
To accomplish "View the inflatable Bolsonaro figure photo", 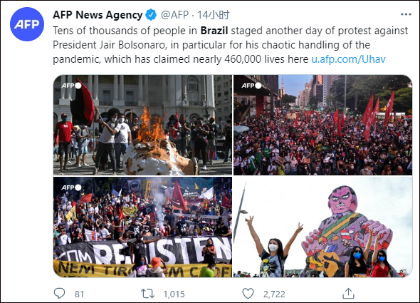I will 322,227.
